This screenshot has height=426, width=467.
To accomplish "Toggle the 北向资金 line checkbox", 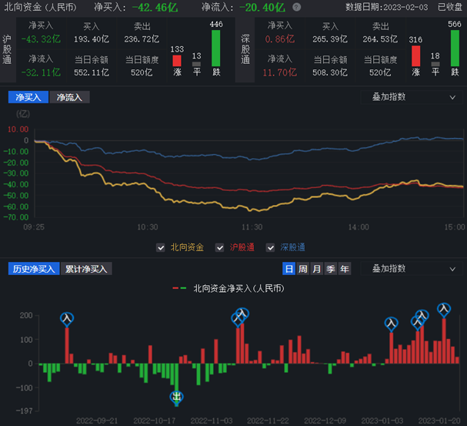I will (161, 247).
